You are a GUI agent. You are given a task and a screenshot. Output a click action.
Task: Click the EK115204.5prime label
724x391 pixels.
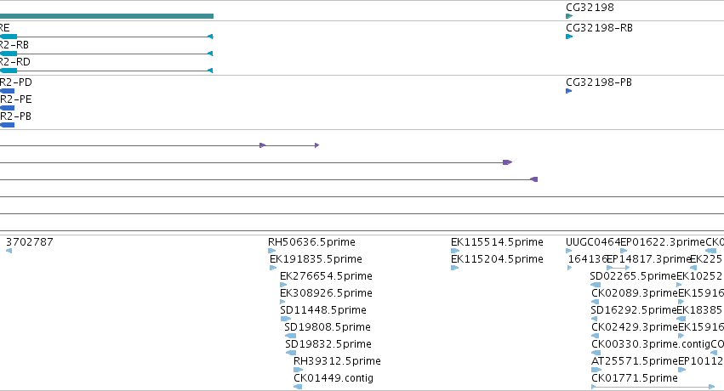click(497, 259)
